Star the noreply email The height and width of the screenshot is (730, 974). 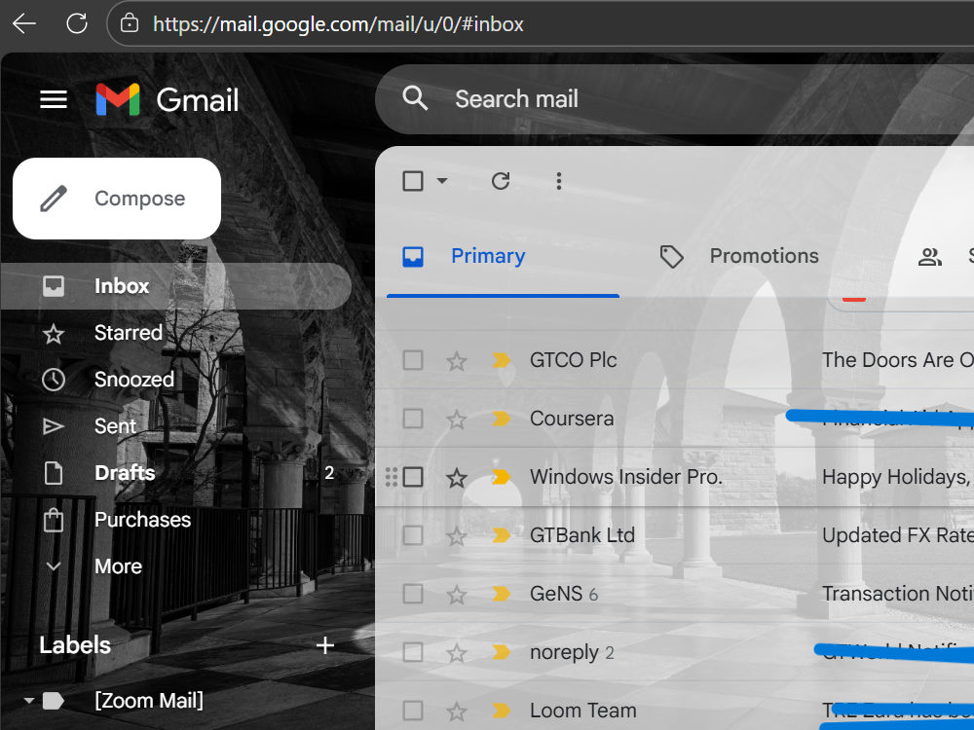click(457, 652)
